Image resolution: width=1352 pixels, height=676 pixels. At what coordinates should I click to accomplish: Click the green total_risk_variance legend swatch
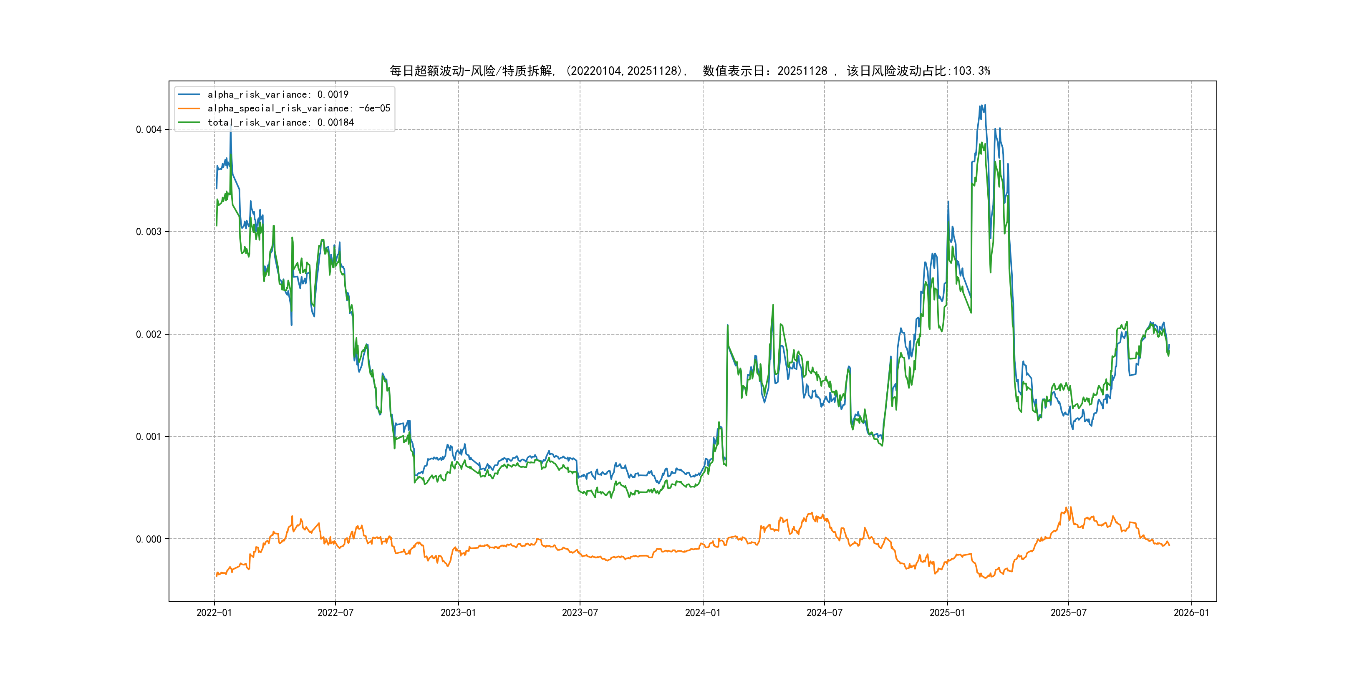tap(189, 122)
